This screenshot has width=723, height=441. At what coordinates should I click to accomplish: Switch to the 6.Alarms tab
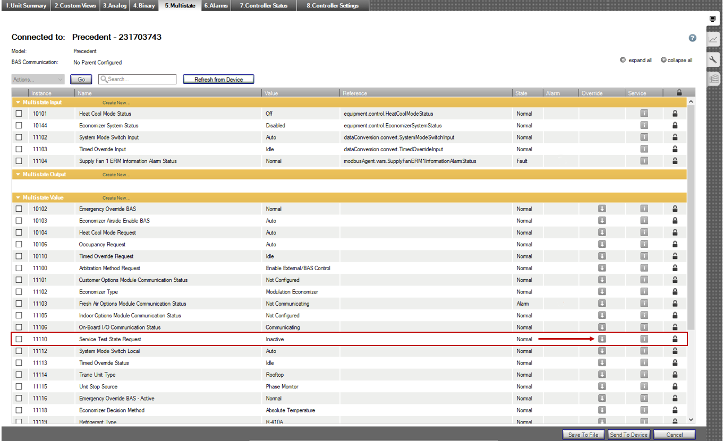[x=216, y=6]
